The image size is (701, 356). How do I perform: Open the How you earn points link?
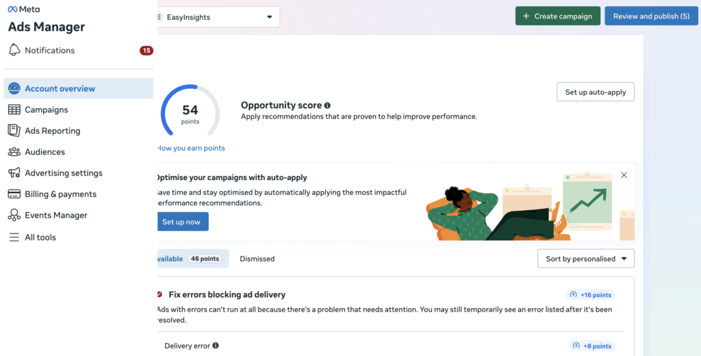click(x=191, y=148)
